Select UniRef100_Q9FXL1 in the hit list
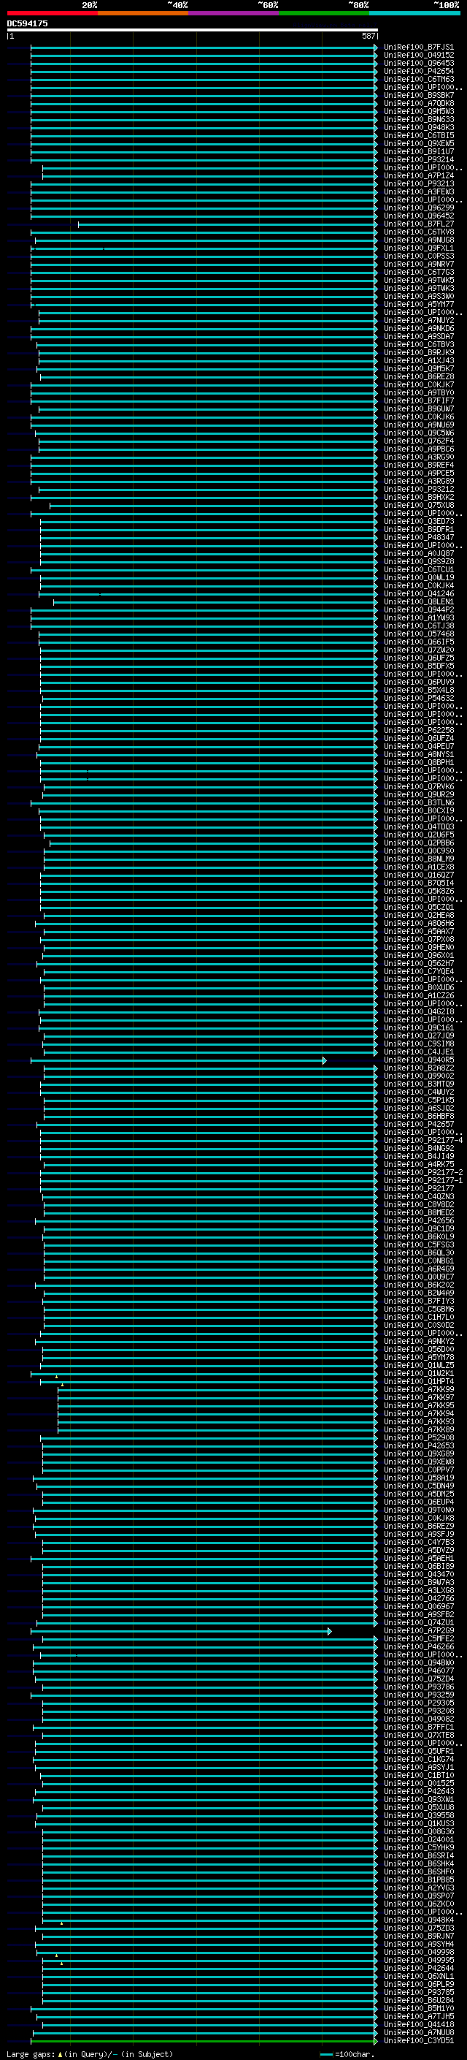The height and width of the screenshot is (2060, 467). click(x=418, y=248)
